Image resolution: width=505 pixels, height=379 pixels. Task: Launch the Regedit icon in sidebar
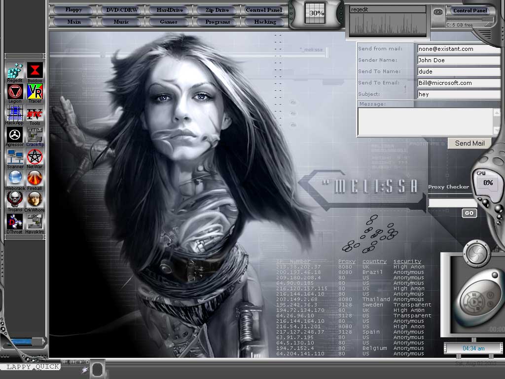click(15, 71)
